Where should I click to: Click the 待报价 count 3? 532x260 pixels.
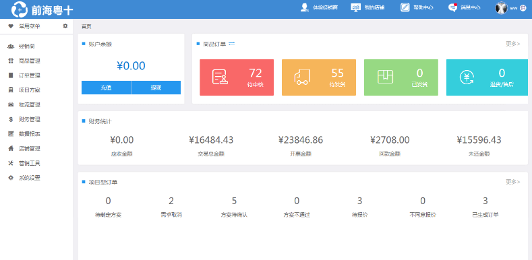point(359,201)
